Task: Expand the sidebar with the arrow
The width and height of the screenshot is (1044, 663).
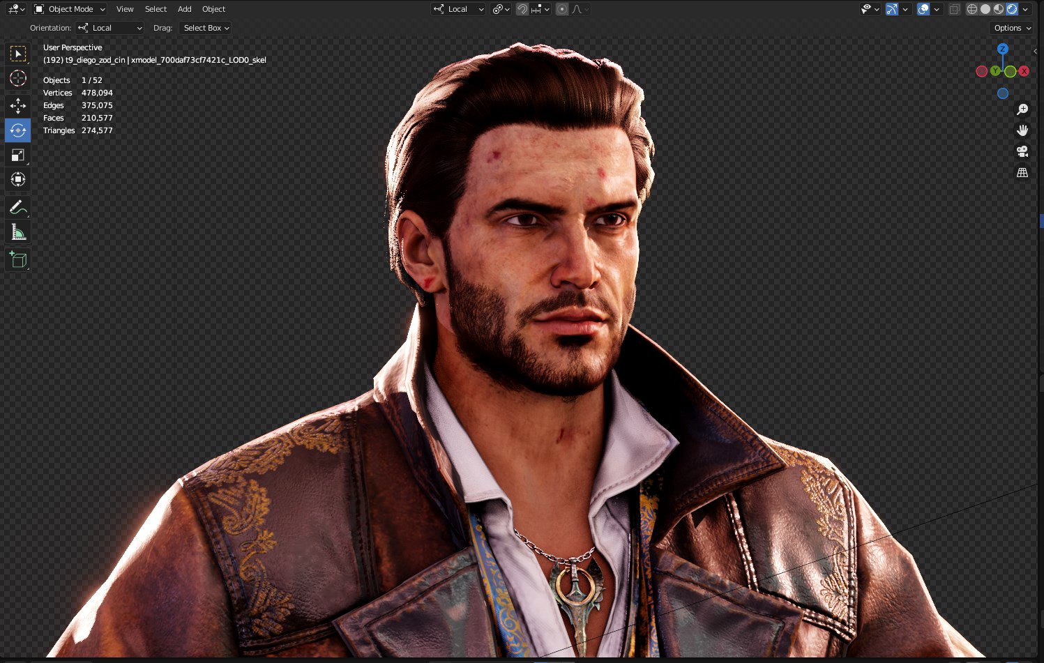Action: tap(1036, 52)
